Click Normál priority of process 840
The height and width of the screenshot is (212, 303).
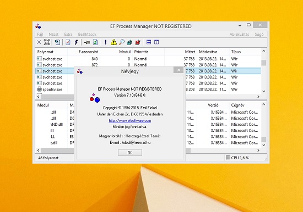(x=140, y=59)
